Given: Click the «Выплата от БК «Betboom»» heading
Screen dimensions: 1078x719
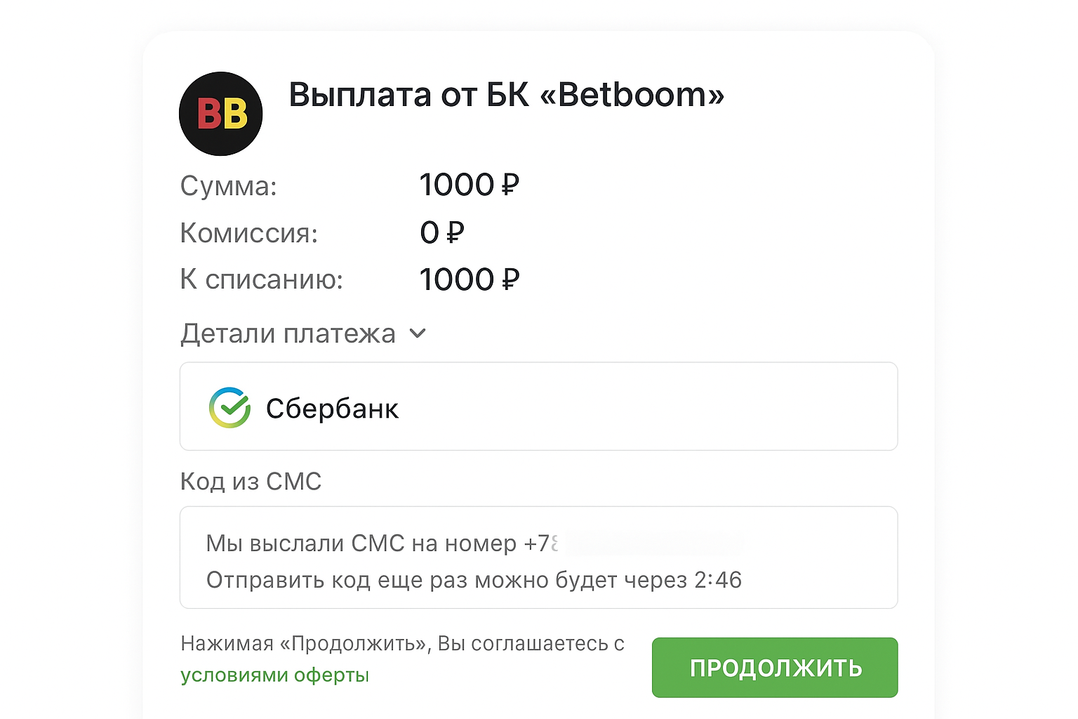Looking at the screenshot, I should pyautogui.click(x=507, y=95).
